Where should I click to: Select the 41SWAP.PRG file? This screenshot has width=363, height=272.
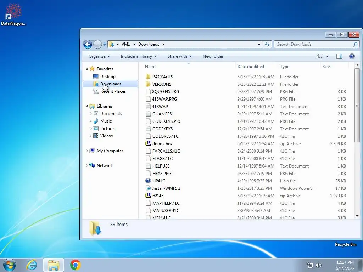(164, 99)
